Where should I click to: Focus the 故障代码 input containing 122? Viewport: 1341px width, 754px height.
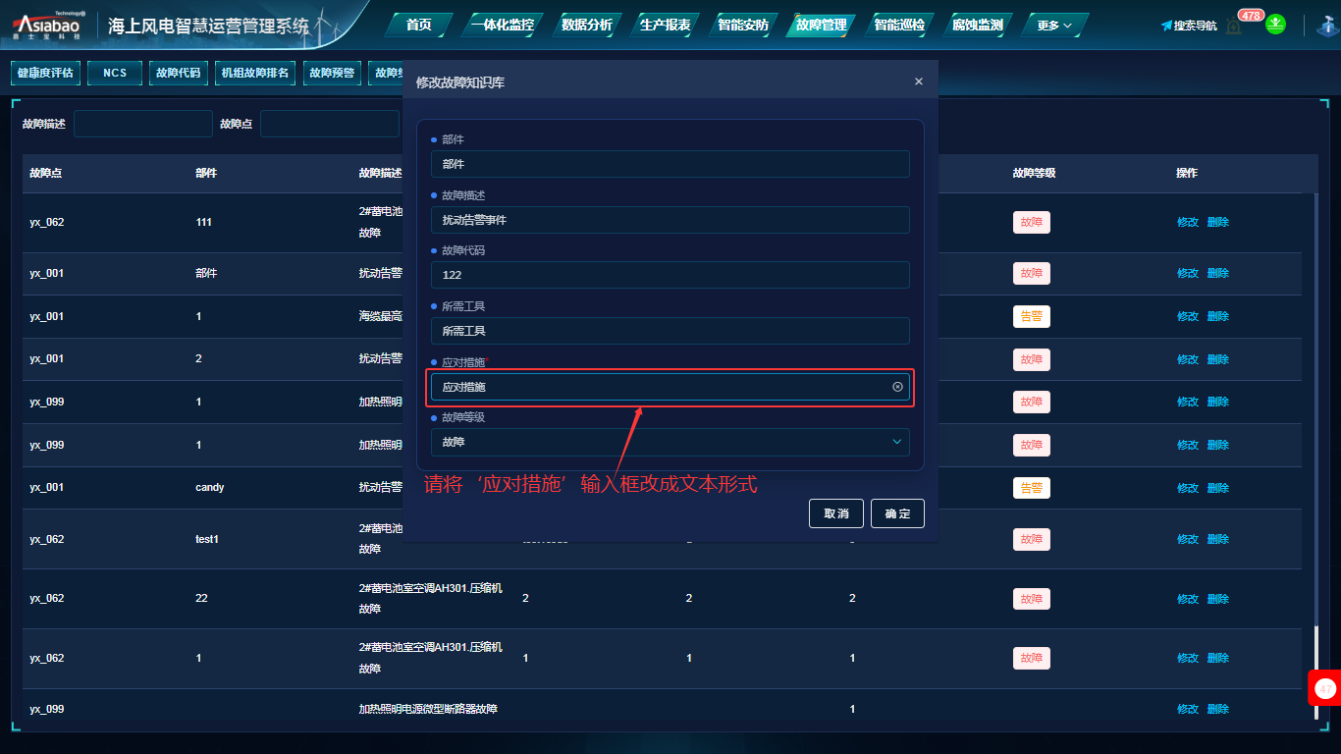pyautogui.click(x=670, y=275)
